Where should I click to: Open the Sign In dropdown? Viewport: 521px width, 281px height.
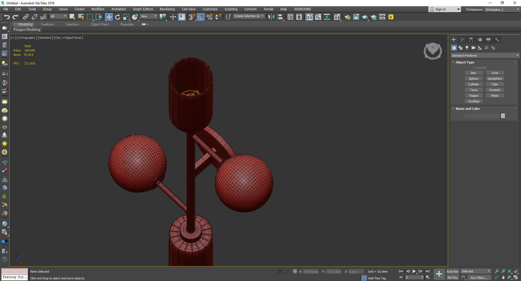coord(445,9)
